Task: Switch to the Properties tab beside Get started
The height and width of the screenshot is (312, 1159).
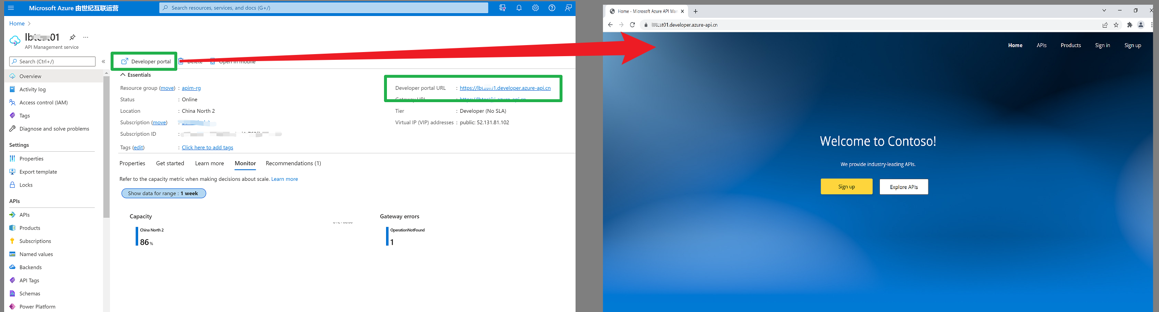Action: coord(132,164)
